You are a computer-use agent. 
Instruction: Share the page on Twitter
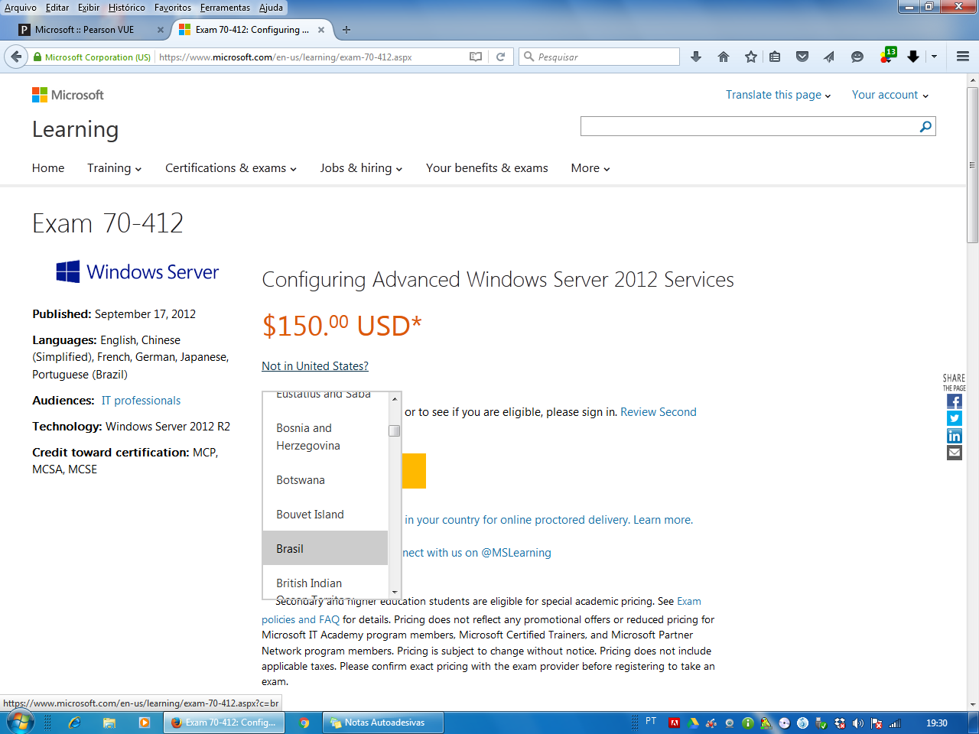pos(955,418)
